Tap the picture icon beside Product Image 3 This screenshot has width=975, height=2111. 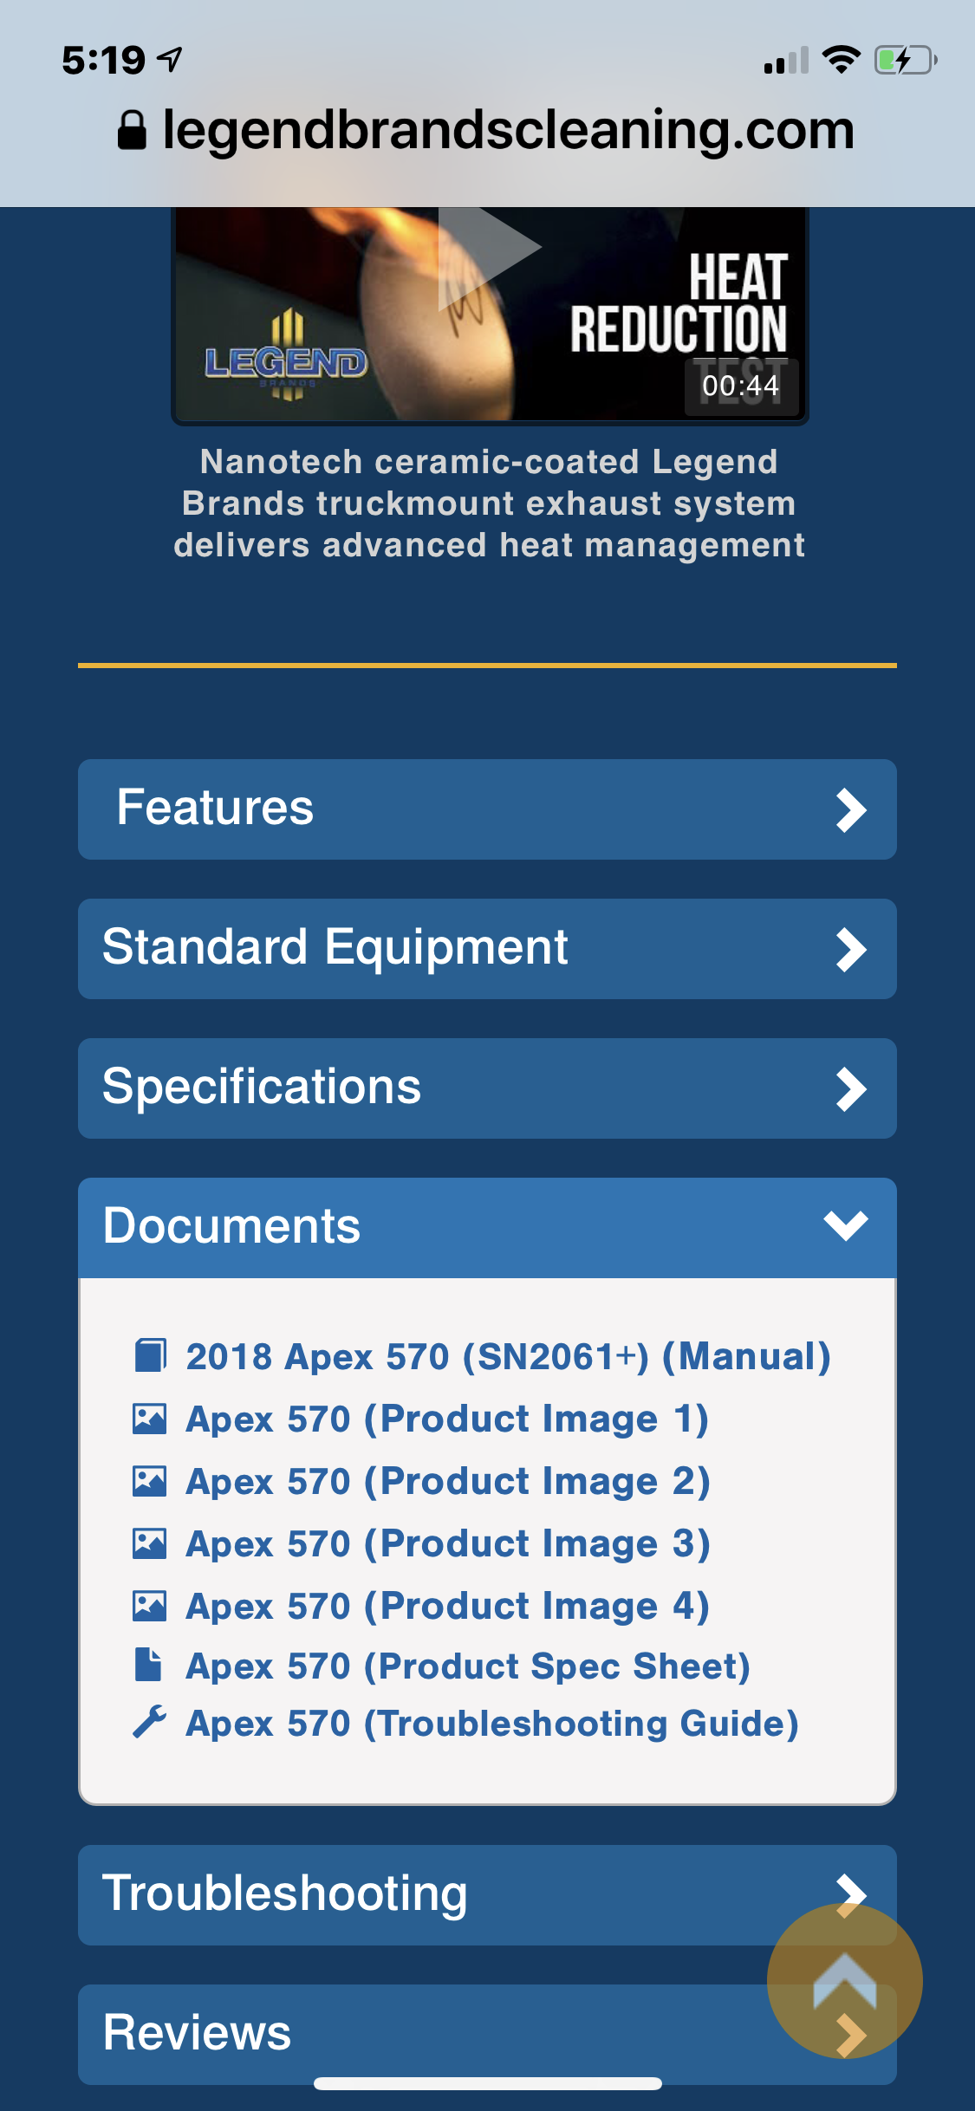click(149, 1543)
